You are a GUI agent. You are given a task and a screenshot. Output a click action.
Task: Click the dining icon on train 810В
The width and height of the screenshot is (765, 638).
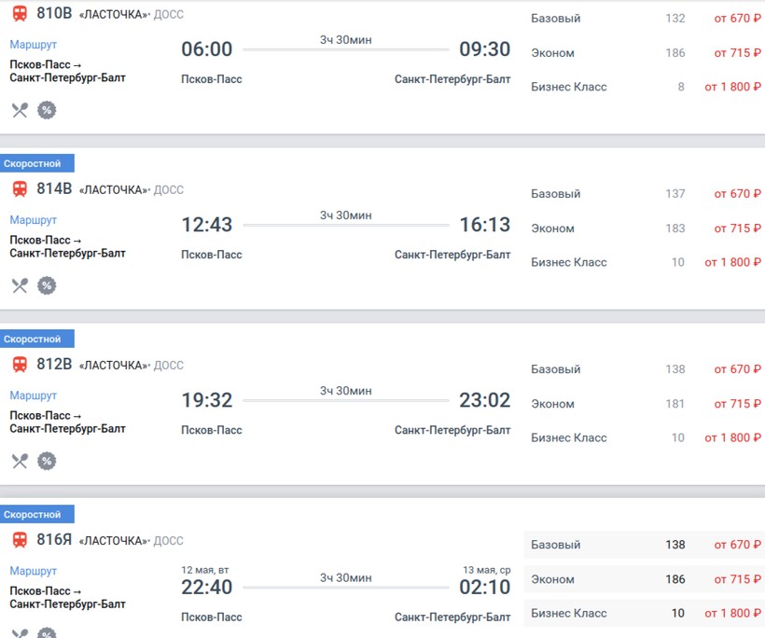point(20,110)
